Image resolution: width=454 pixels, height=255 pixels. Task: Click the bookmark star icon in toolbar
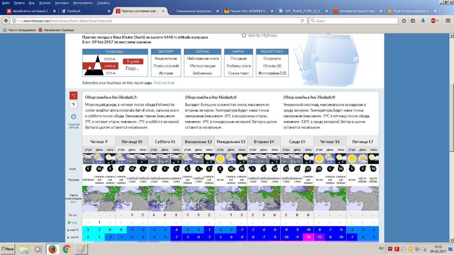404,21
